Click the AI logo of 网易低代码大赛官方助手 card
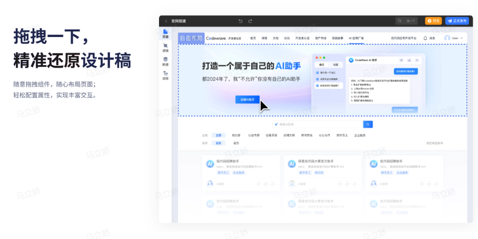Viewport: 478px width, 239px height. tap(292, 164)
